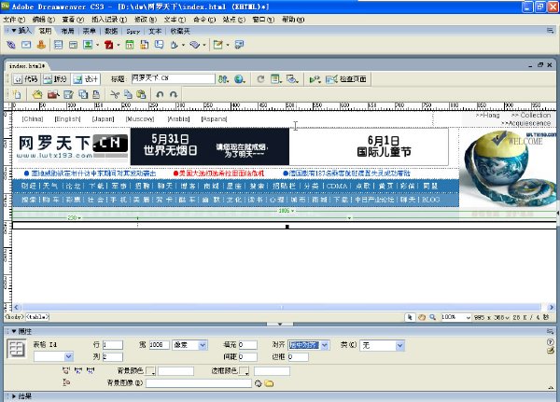The image size is (560, 402).
Task: Click the Save All icon
Action: point(83,94)
